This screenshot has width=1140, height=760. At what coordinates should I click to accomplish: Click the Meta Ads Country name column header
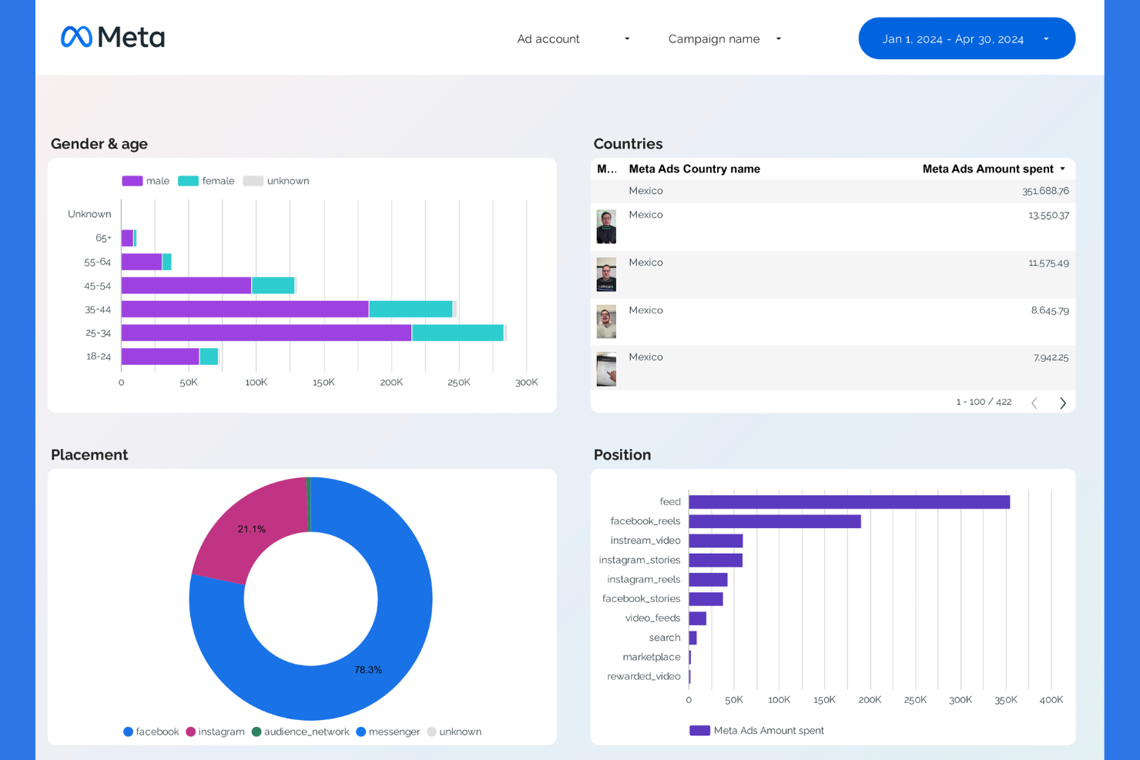click(x=694, y=169)
